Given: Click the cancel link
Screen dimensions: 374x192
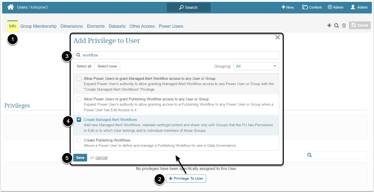Looking at the screenshot, I should [102, 158].
